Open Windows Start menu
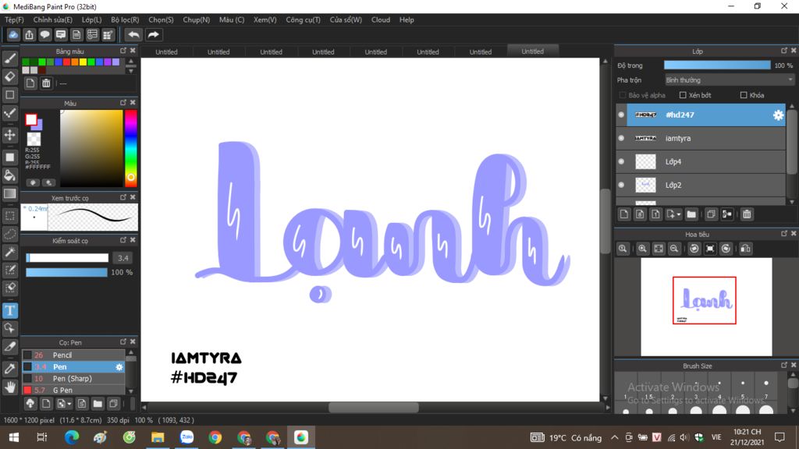799x449 pixels. pos(14,437)
